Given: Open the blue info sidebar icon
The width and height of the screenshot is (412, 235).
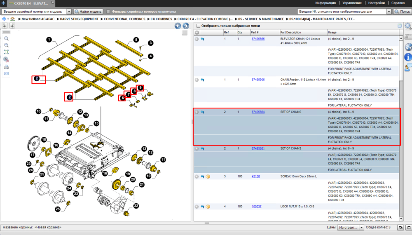Looking at the screenshot, I should click(408, 56).
